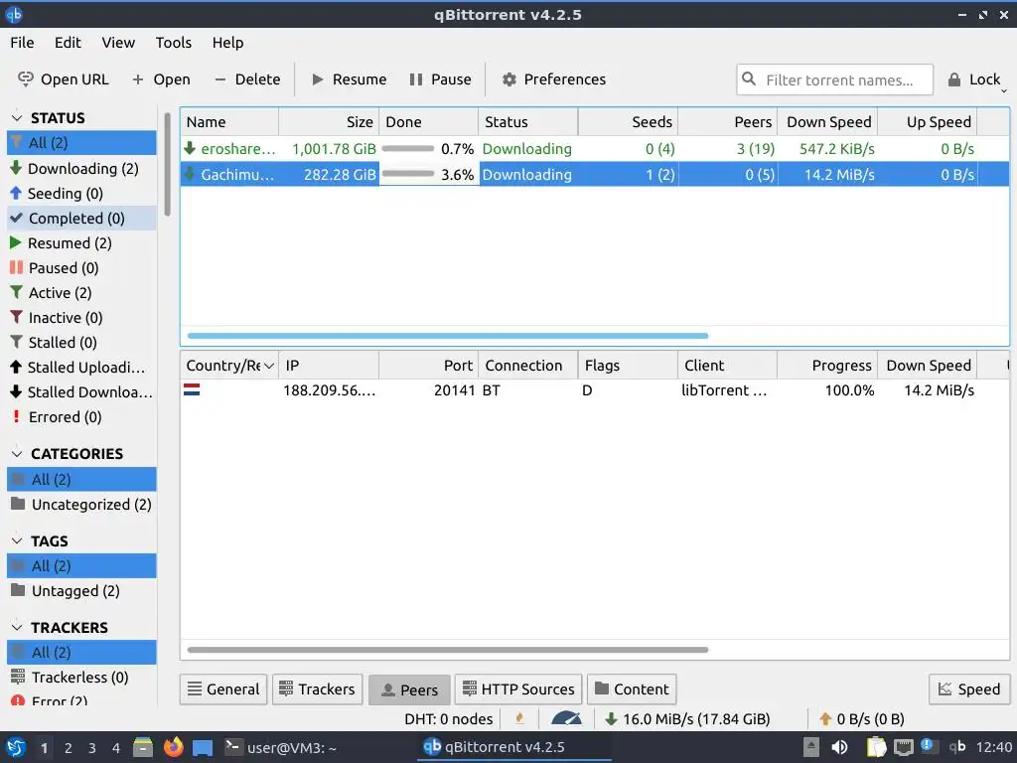Click DHT: 0 nodes status text
The image size is (1017, 763).
(x=448, y=719)
